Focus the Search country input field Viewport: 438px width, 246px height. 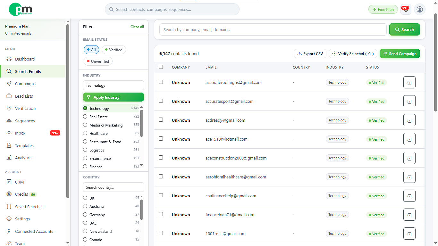coord(114,187)
